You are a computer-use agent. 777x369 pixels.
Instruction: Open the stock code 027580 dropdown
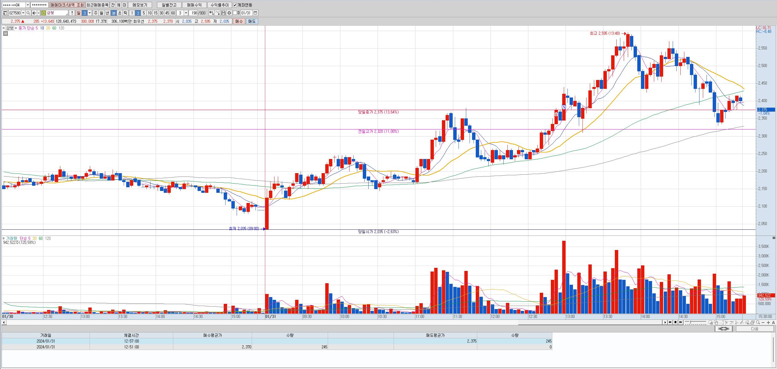(x=23, y=13)
